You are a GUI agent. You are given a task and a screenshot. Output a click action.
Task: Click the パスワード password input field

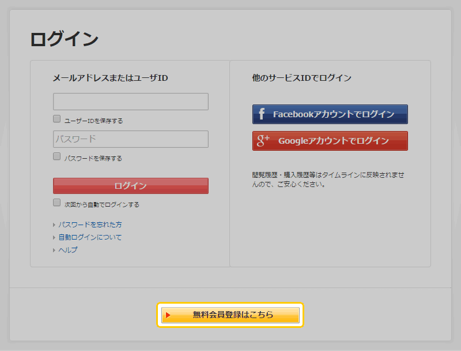click(131, 139)
